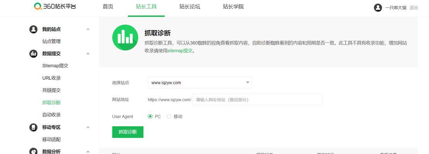Image resolution: width=429 pixels, height=154 pixels.
Task: Open the 站长工具 tab
Action: tap(146, 7)
